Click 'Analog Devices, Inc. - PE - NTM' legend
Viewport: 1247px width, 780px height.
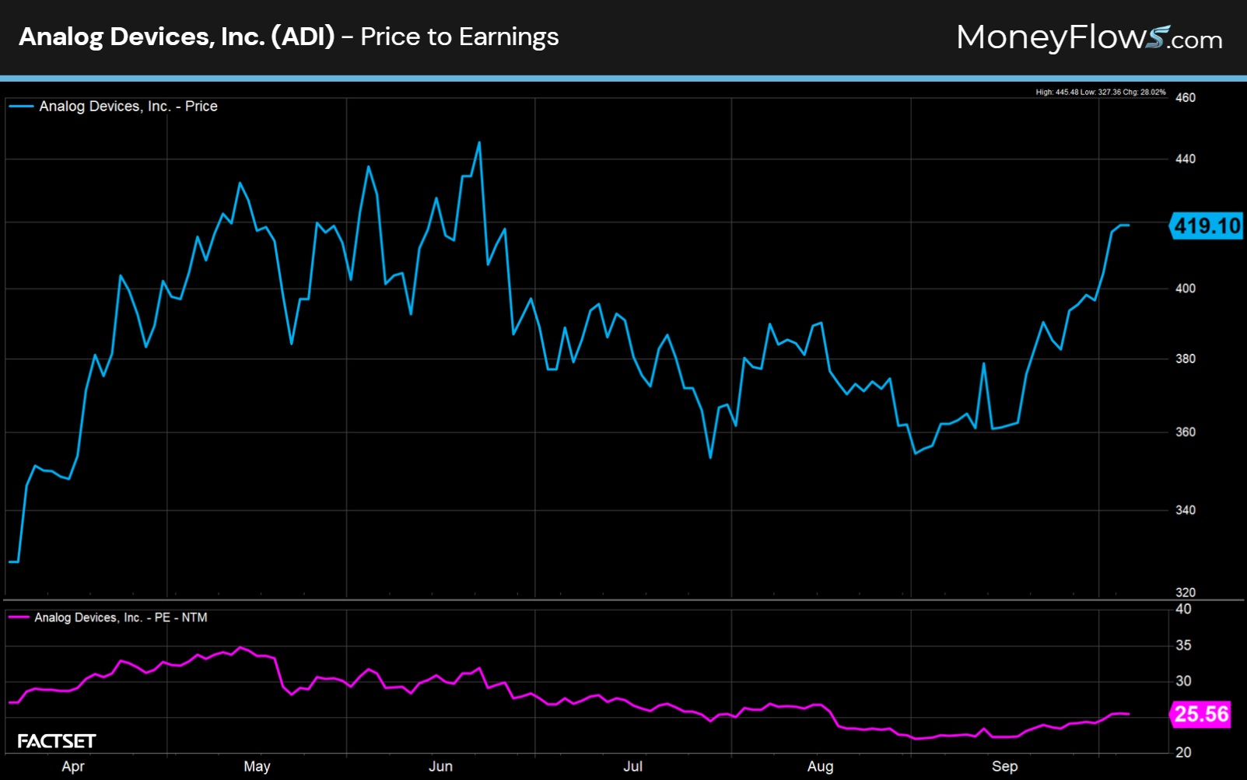121,617
